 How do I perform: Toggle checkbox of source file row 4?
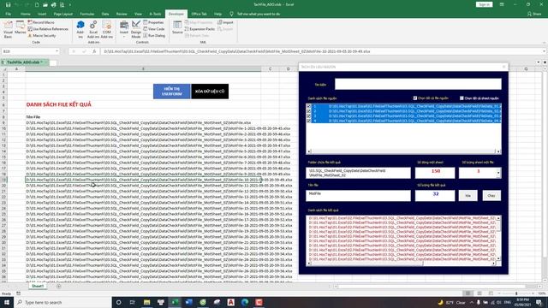coord(308,121)
